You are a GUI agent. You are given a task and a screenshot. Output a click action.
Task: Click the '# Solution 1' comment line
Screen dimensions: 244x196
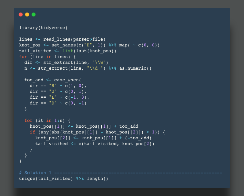coord(121,173)
